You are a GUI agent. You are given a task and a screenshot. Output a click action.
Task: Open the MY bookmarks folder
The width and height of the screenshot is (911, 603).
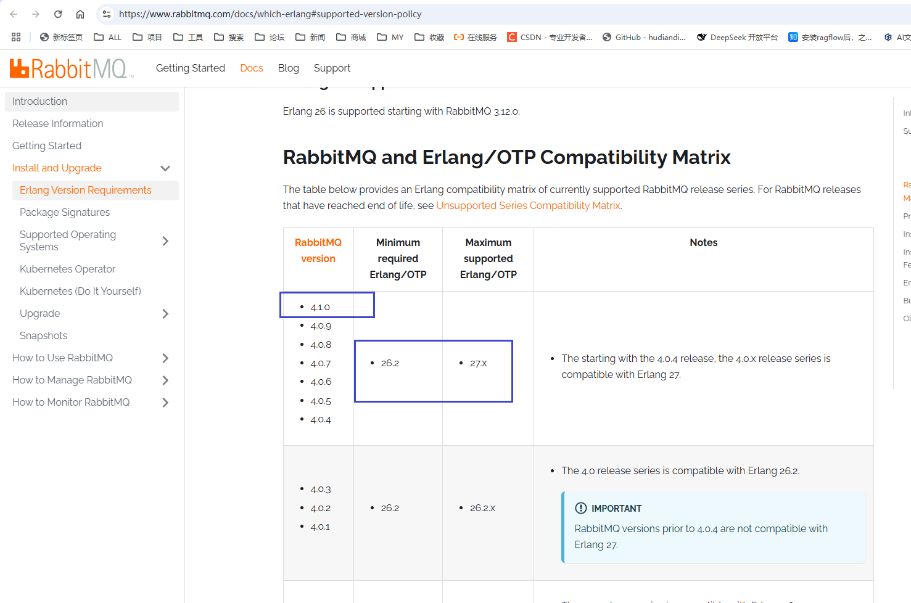(390, 37)
